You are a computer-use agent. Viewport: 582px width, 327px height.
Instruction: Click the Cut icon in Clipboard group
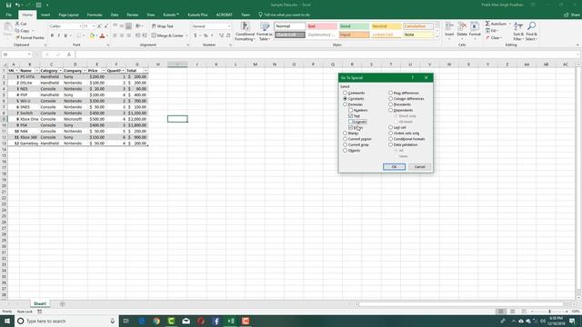[17, 24]
